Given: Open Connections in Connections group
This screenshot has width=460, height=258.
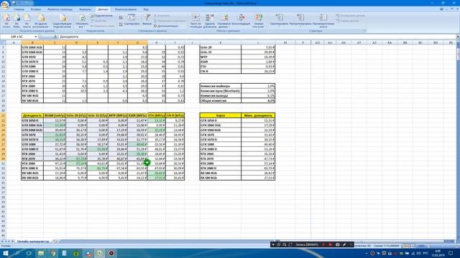Looking at the screenshot, I should (x=101, y=16).
